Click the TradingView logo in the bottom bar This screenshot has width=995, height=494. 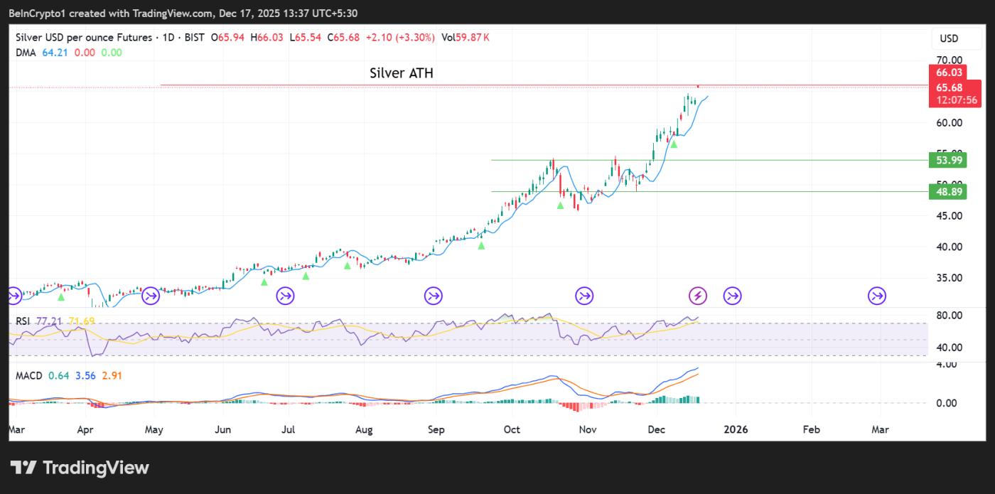(x=78, y=467)
